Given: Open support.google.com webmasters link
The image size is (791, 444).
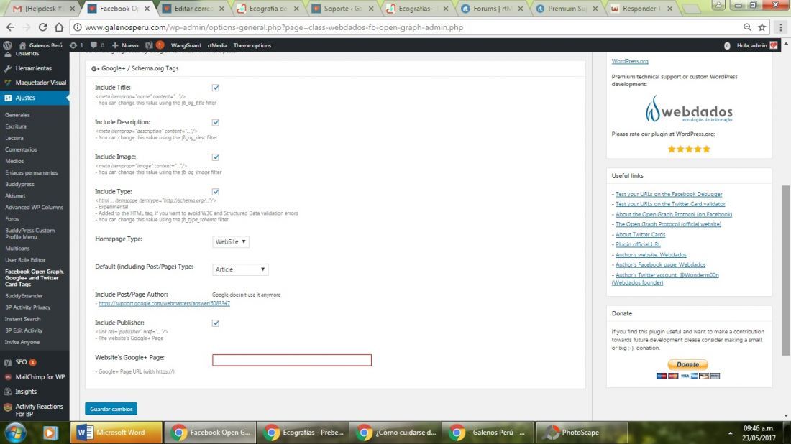Looking at the screenshot, I should (x=164, y=303).
